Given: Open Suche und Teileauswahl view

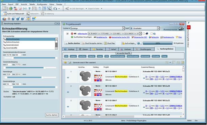Looking at the screenshot, I should (x=14, y=14).
